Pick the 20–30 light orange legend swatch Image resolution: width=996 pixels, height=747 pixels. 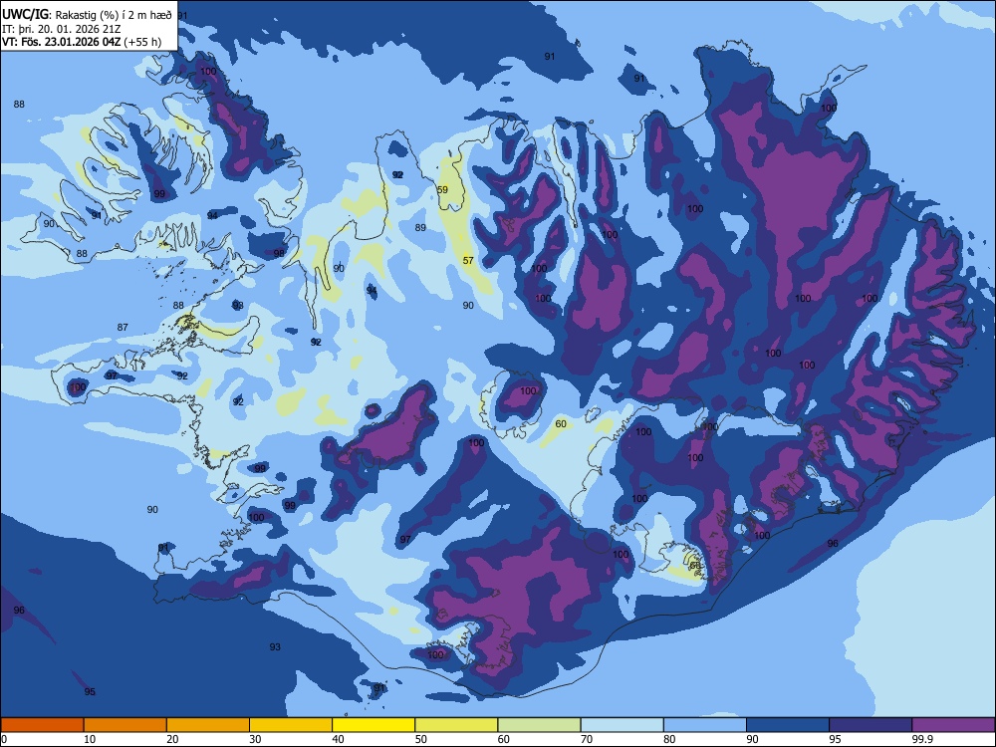coord(208,725)
